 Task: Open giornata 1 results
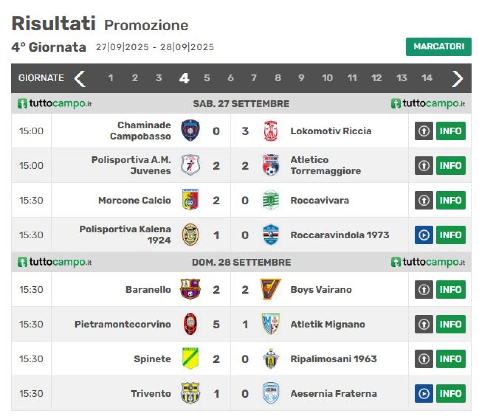(110, 78)
